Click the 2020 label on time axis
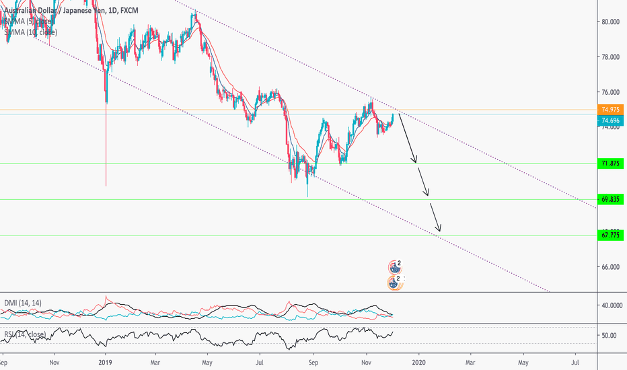This screenshot has height=370, width=627. (x=418, y=361)
